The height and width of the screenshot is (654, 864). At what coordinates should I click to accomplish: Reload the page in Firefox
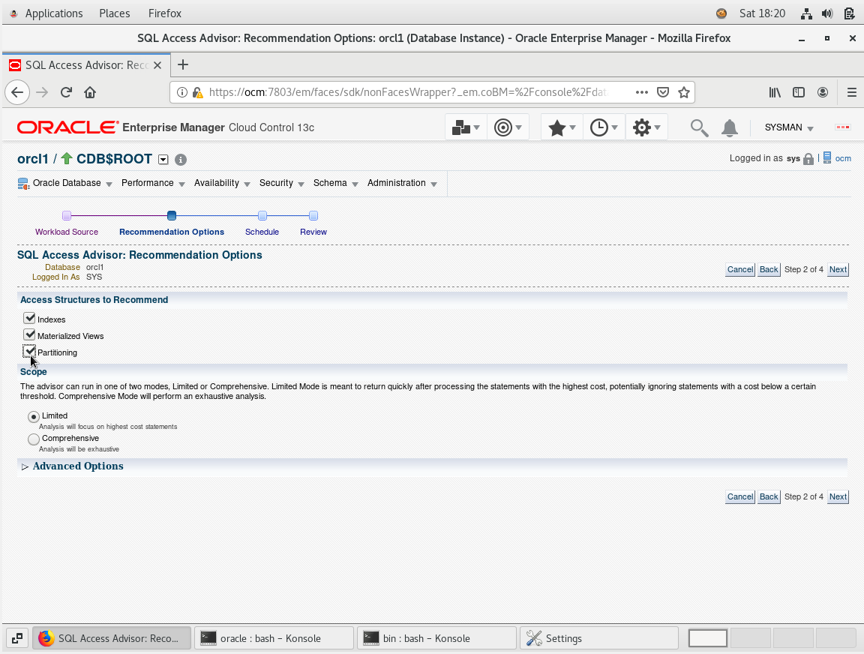coord(66,92)
